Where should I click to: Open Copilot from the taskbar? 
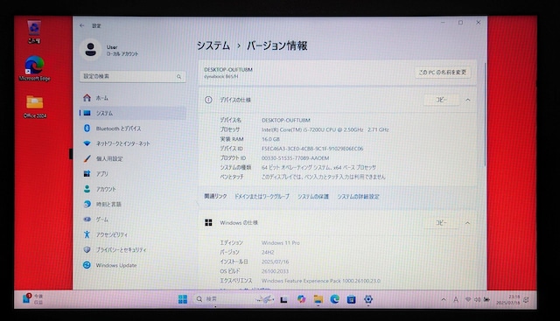[301, 299]
